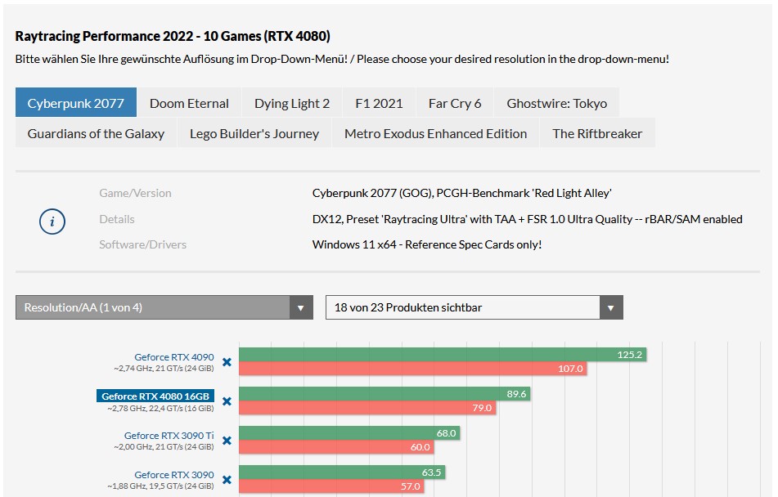Click the 'Windows 11 x64 - Reference Spec Cards only!' text

pyautogui.click(x=427, y=244)
